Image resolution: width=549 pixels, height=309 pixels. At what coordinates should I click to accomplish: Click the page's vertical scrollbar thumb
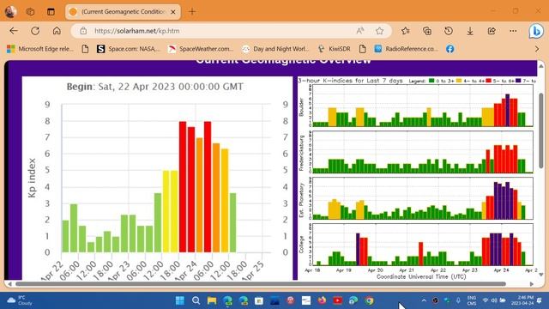pyautogui.click(x=541, y=130)
